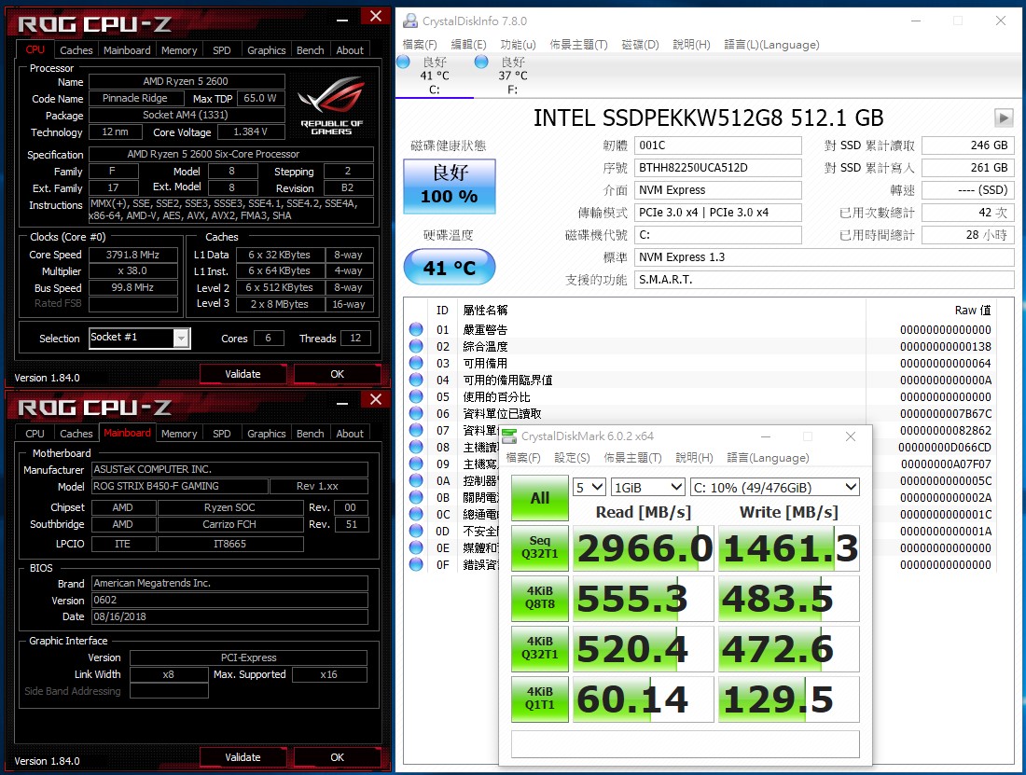
Task: Open 語言(Language) menu in CrystalDiskMark
Action: coord(769,458)
